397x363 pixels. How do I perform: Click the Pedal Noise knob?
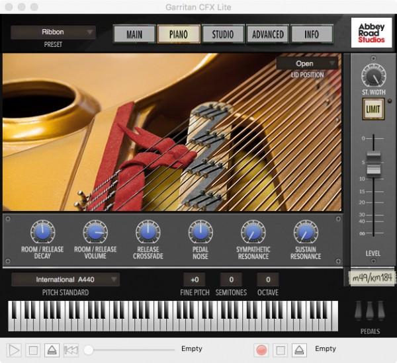200,231
